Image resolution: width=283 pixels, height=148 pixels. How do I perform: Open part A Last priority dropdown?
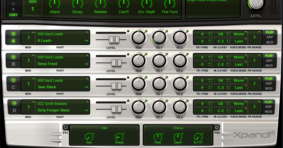[239, 41]
